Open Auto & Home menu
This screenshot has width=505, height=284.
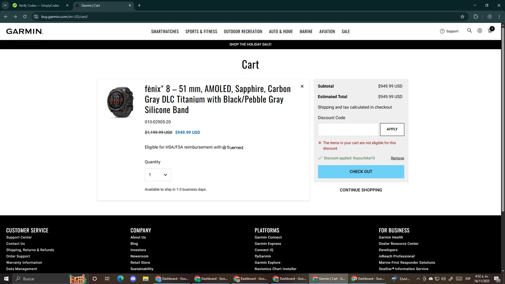[281, 31]
